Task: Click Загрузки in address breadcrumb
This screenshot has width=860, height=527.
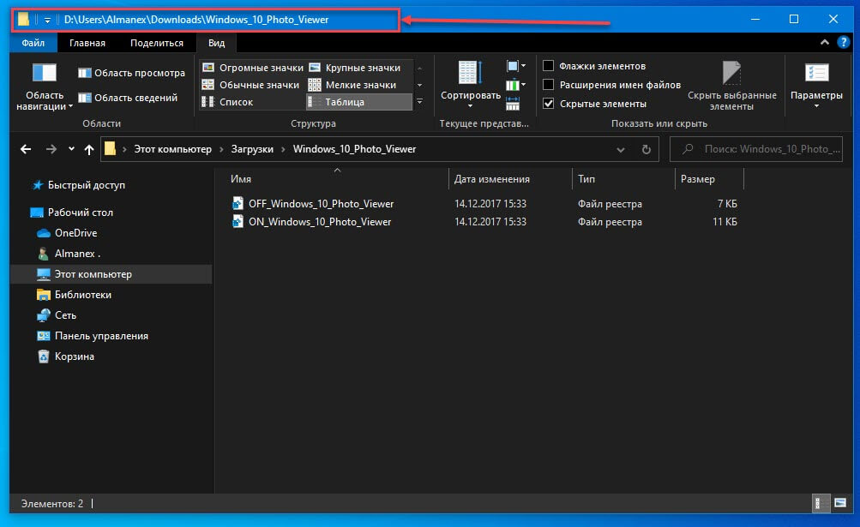Action: tap(252, 149)
